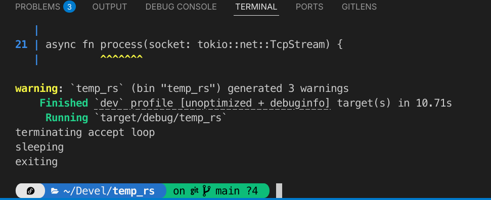Viewport: 491px width, 200px height.
Task: Click the process function name in the code
Action: pos(121,45)
